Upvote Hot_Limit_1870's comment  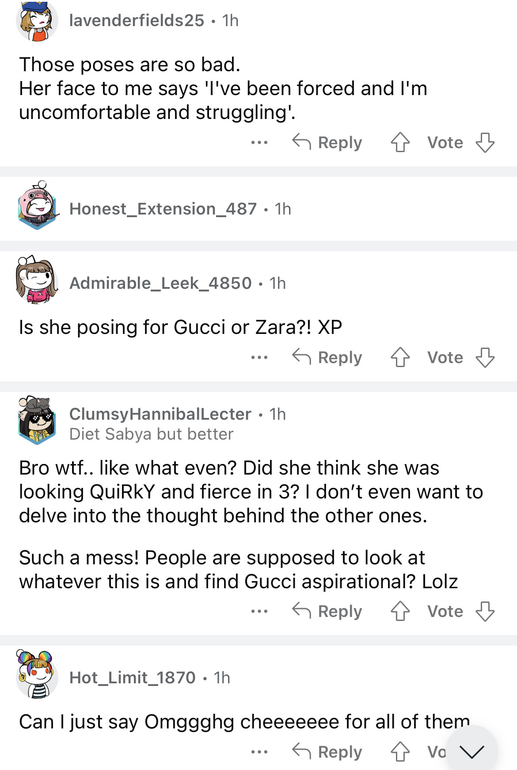coord(400,752)
